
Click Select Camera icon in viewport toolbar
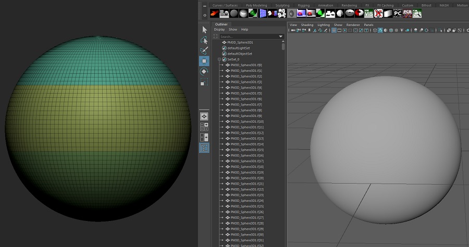[293, 30]
